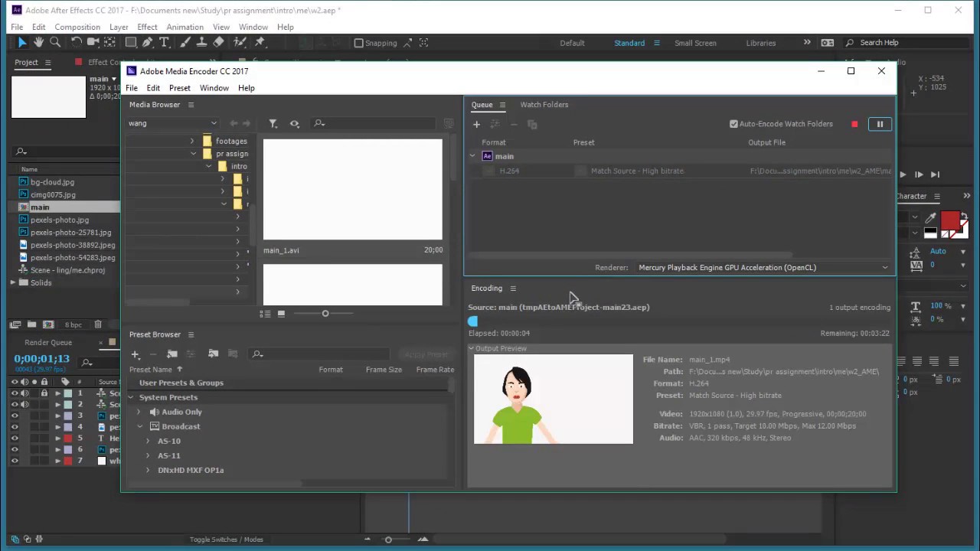This screenshot has height=551, width=980.
Task: Click the H.264 format link in queue
Action: 509,171
